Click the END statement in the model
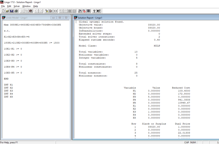The image size is (219, 144). point(6,79)
